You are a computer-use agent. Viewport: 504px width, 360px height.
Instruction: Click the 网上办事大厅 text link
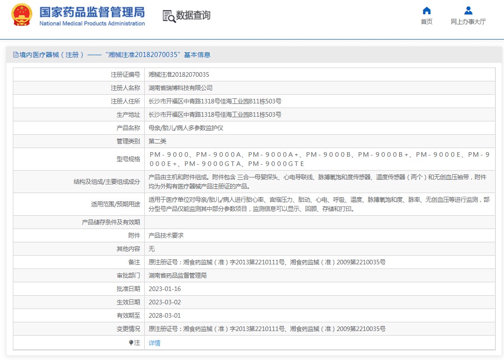point(468,22)
